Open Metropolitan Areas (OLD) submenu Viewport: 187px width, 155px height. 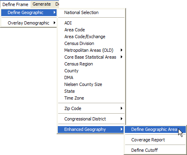coord(91,50)
